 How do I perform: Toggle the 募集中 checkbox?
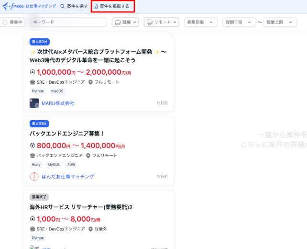point(5,22)
